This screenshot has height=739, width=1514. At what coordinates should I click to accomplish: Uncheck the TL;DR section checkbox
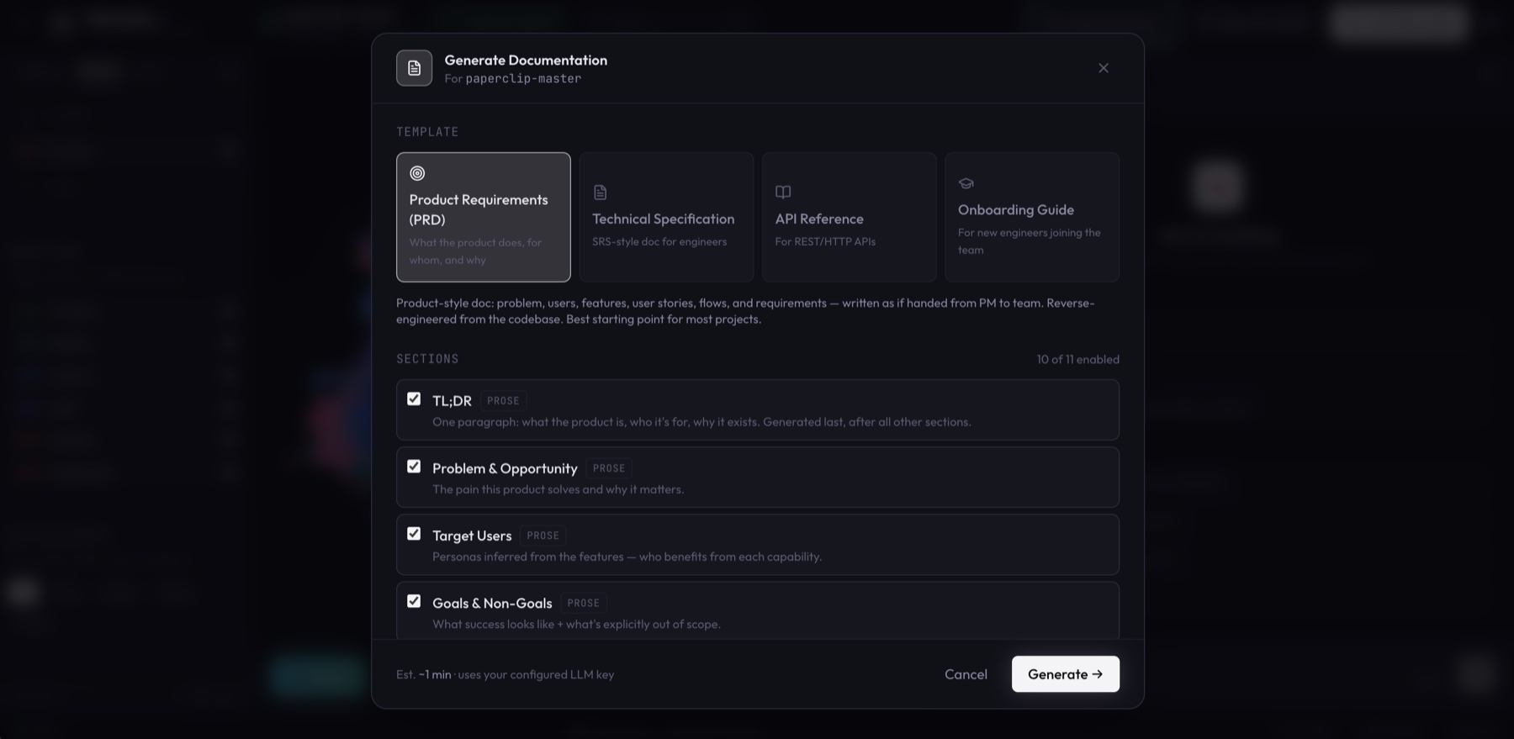pos(414,399)
